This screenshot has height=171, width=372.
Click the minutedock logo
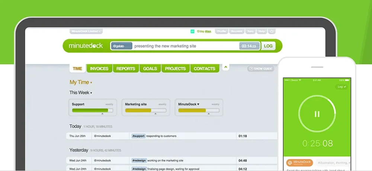tap(86, 46)
